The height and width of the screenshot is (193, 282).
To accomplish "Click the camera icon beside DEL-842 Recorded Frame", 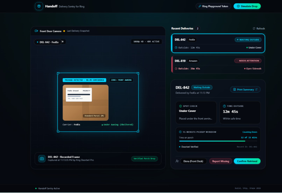I will click(42, 159).
